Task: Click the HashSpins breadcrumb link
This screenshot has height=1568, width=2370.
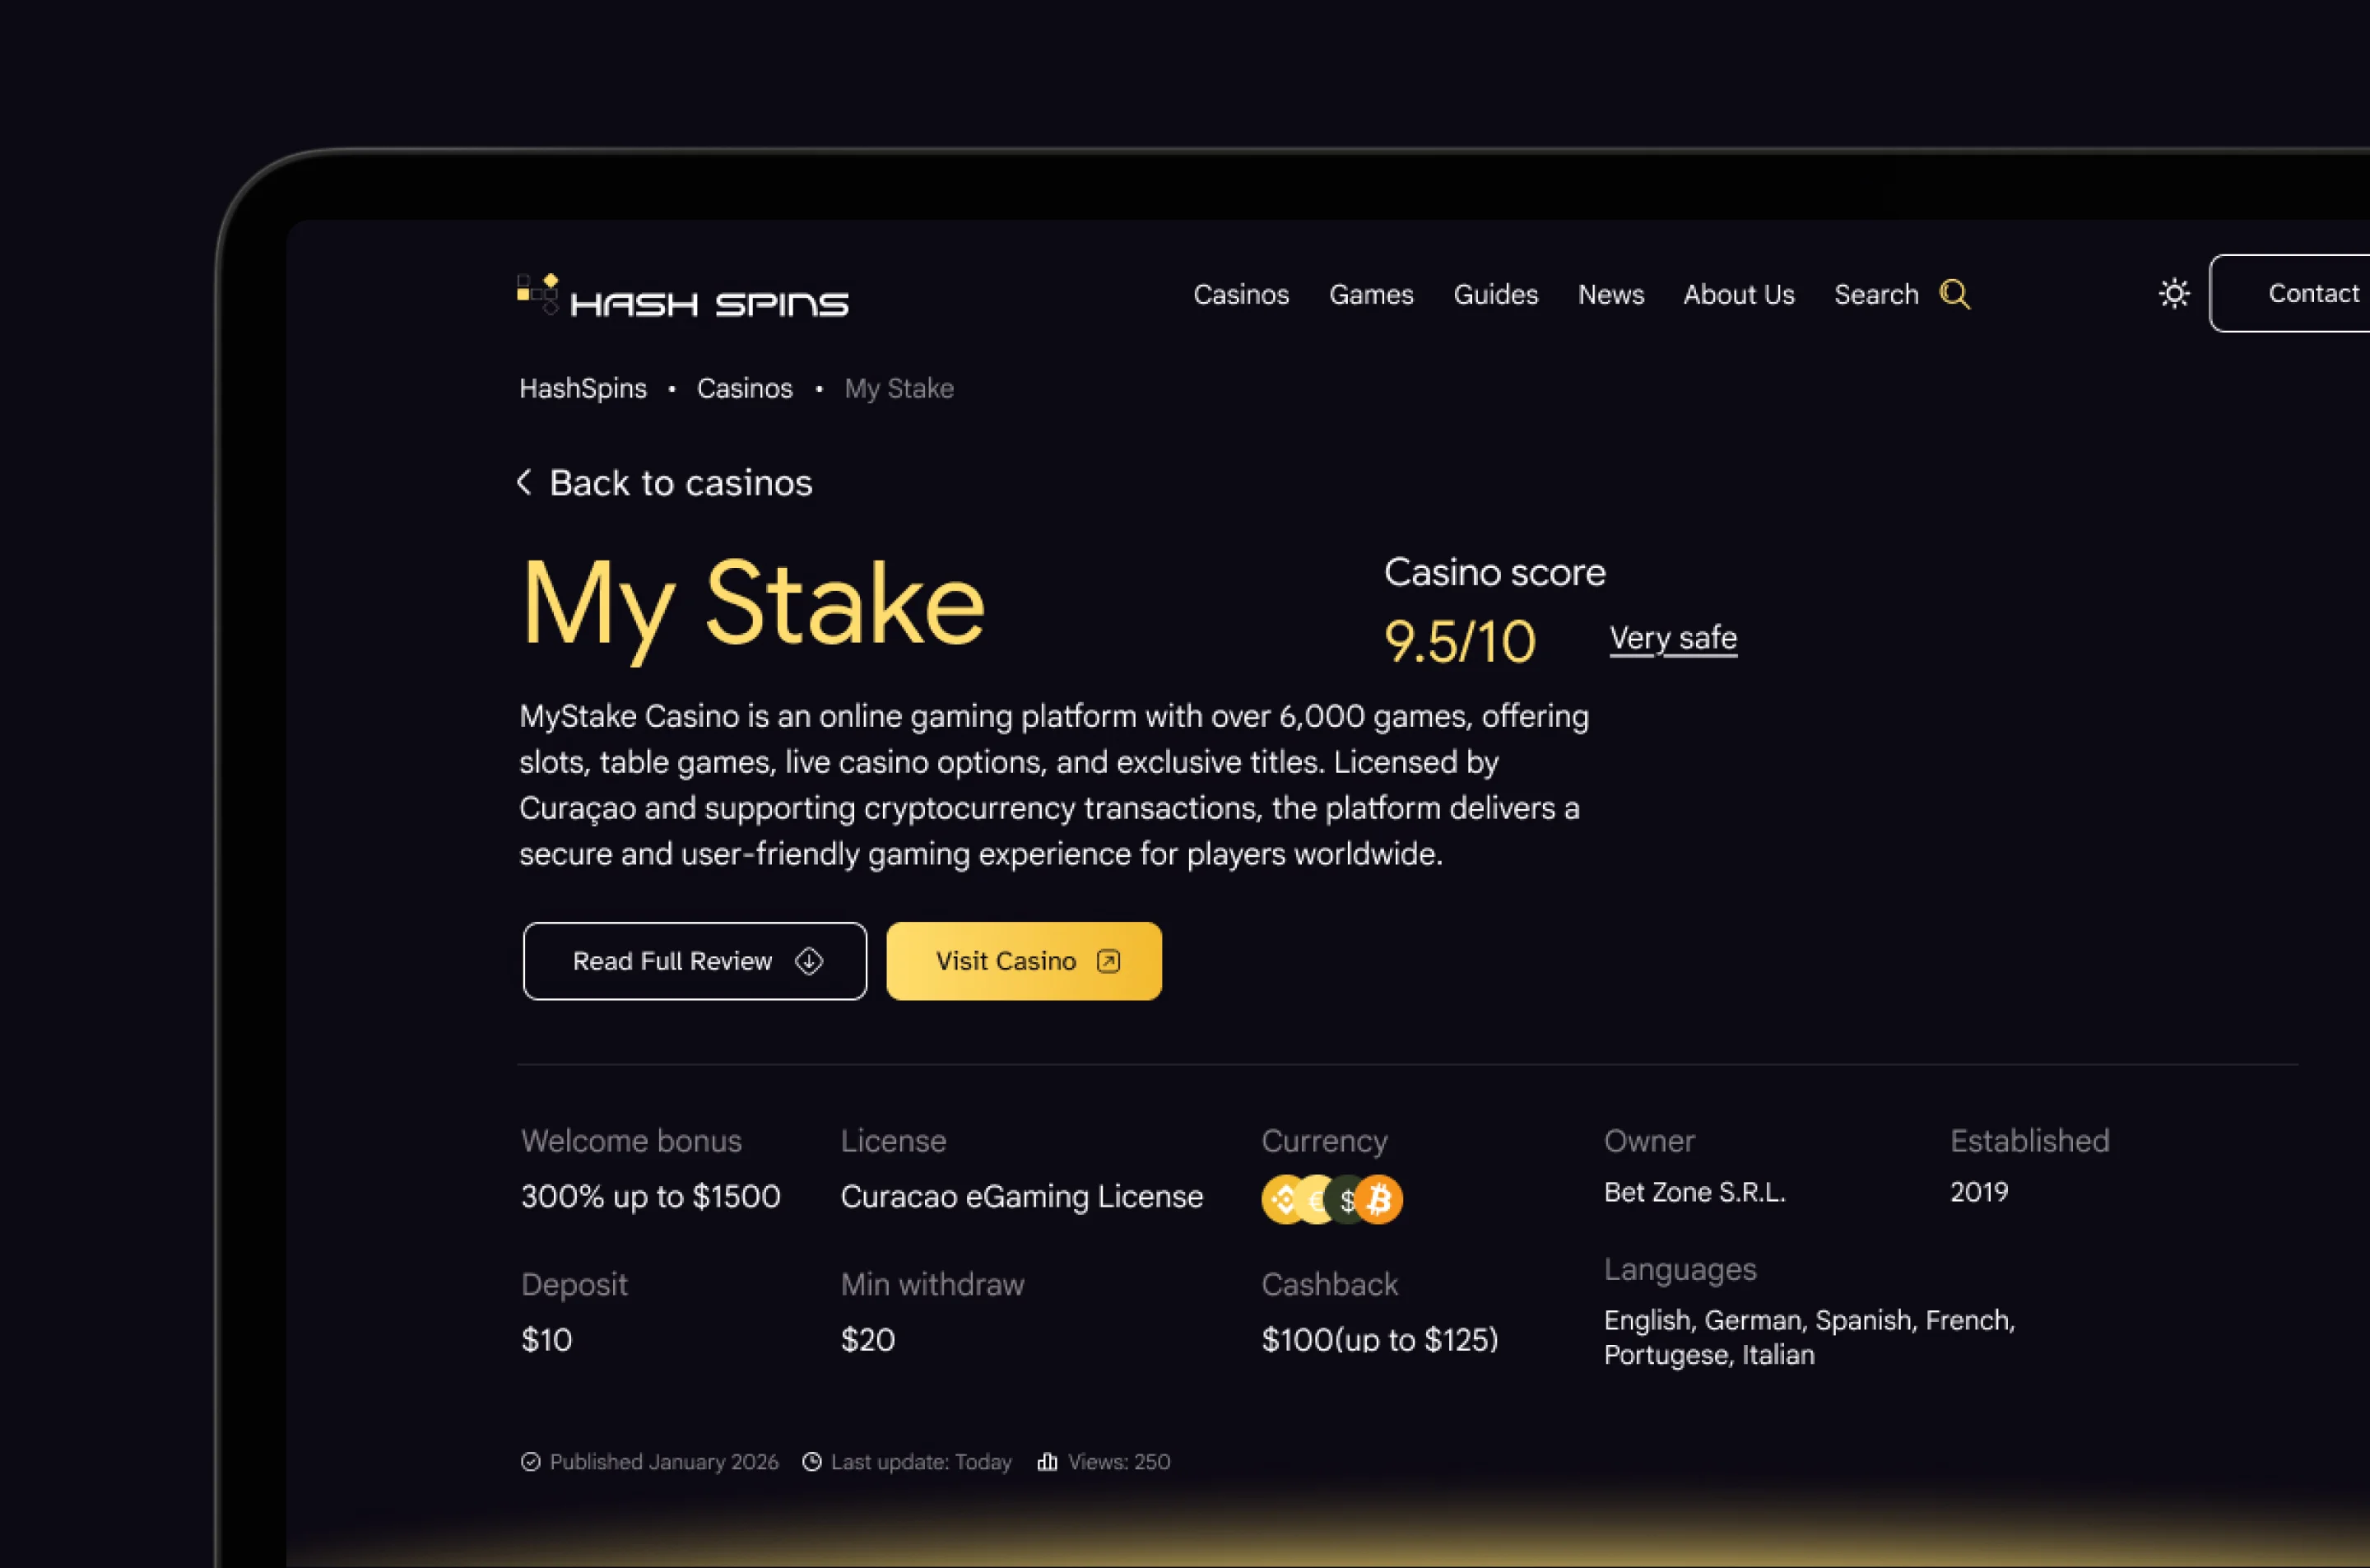Action: click(583, 388)
